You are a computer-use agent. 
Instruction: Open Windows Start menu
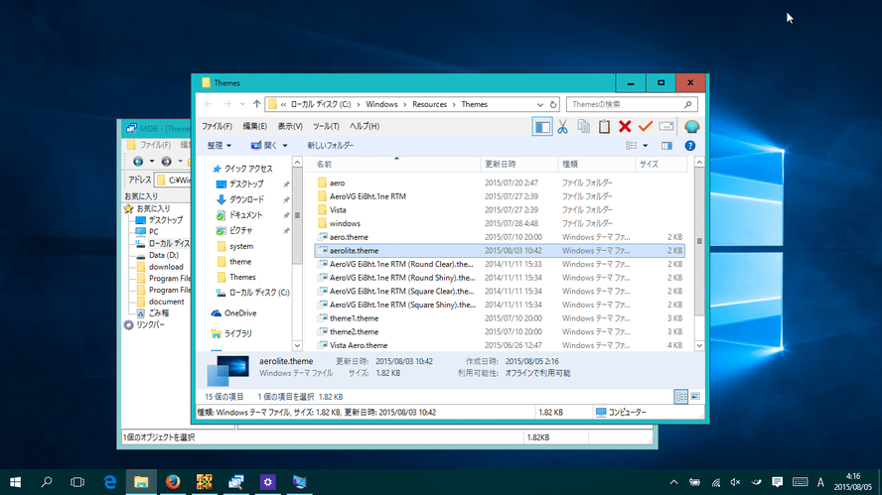pyautogui.click(x=15, y=482)
